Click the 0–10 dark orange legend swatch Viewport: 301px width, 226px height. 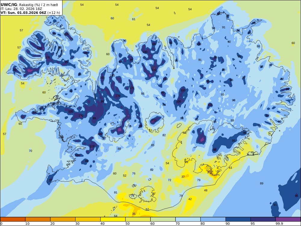(13, 219)
